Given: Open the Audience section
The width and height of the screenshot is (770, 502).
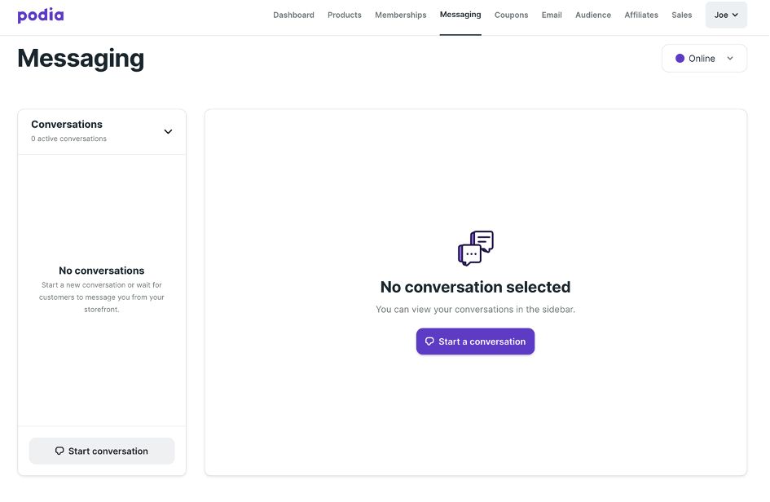Looking at the screenshot, I should click(592, 15).
